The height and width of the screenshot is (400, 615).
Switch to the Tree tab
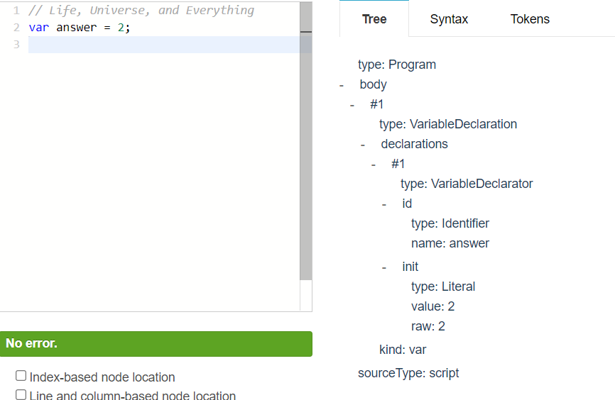pos(374,19)
